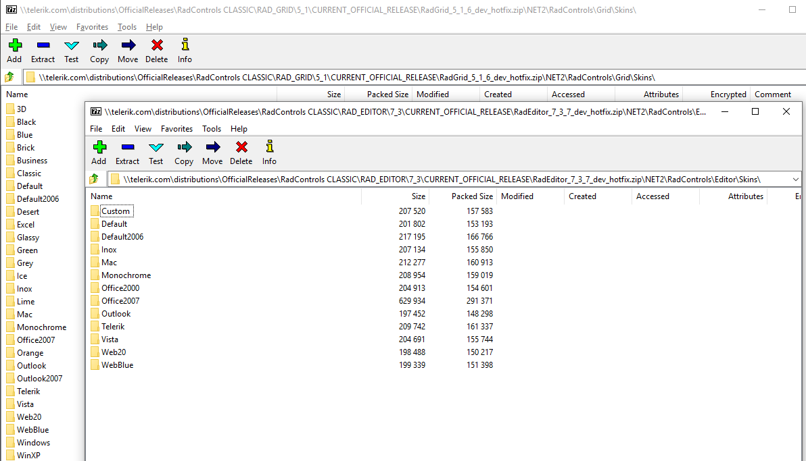The width and height of the screenshot is (806, 461).
Task: Select Inox folder name in RadEditor window
Action: (109, 250)
